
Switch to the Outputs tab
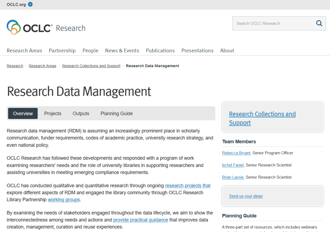(x=81, y=113)
